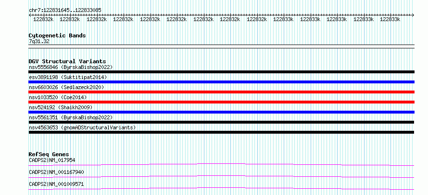Select the blue bar for nsv524192
The width and height of the screenshot is (428, 195).
221,112
